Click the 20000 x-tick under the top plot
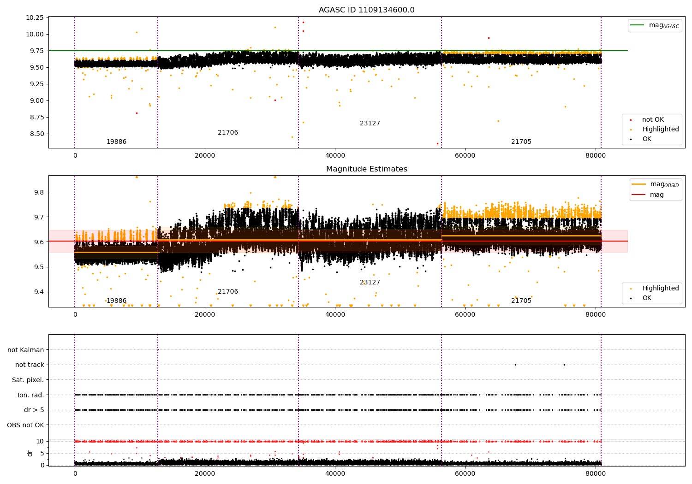 pos(205,156)
